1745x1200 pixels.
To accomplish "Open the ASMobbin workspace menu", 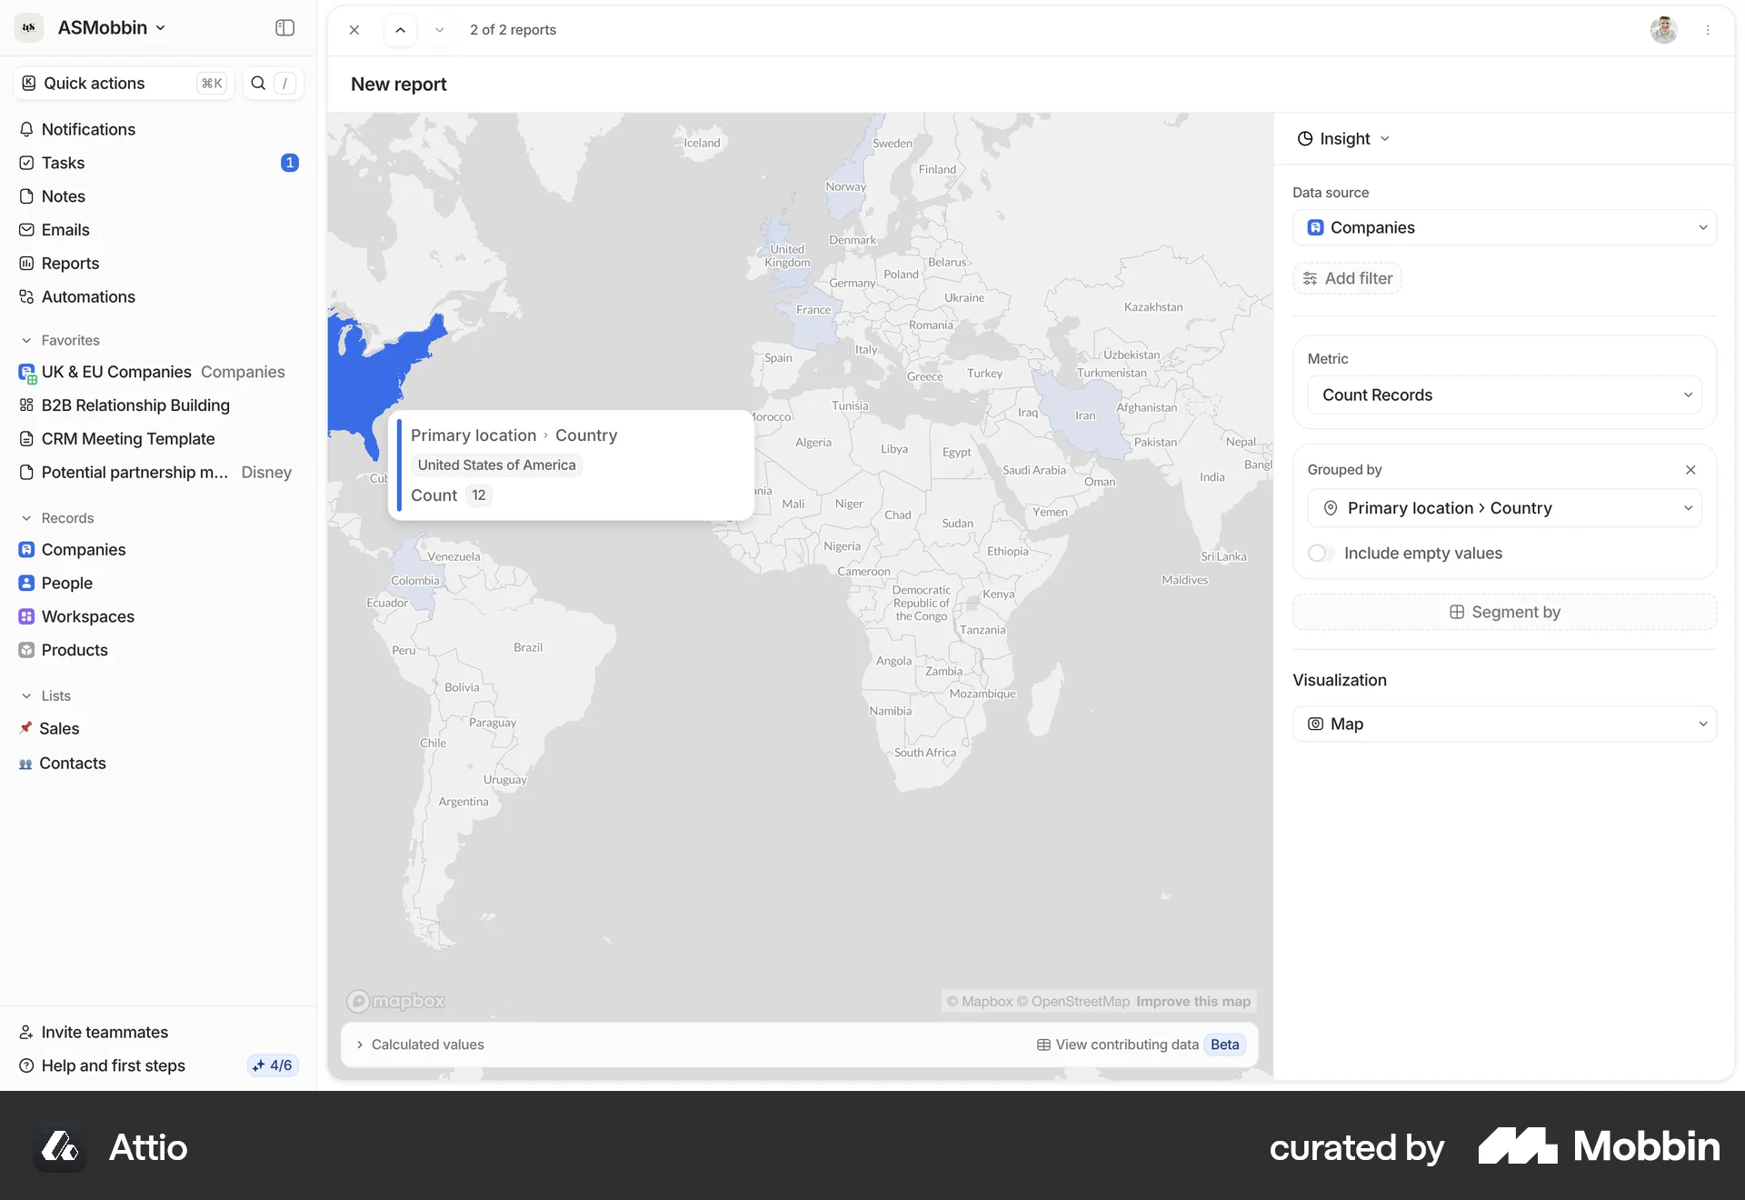I will (109, 27).
